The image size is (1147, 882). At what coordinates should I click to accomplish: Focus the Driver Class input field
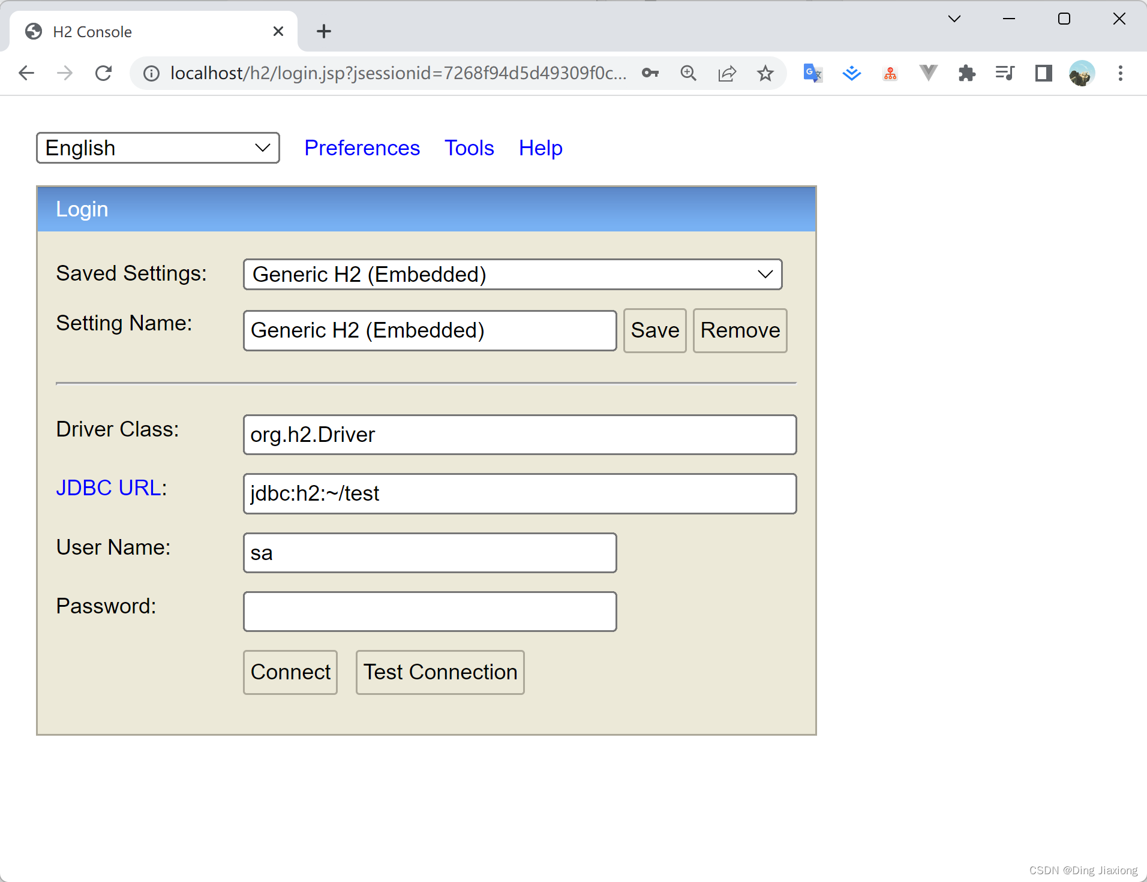click(x=520, y=435)
